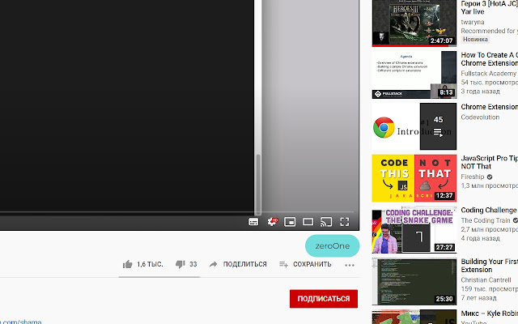Open the Микс – Kyle Robinson title

[x=489, y=313]
